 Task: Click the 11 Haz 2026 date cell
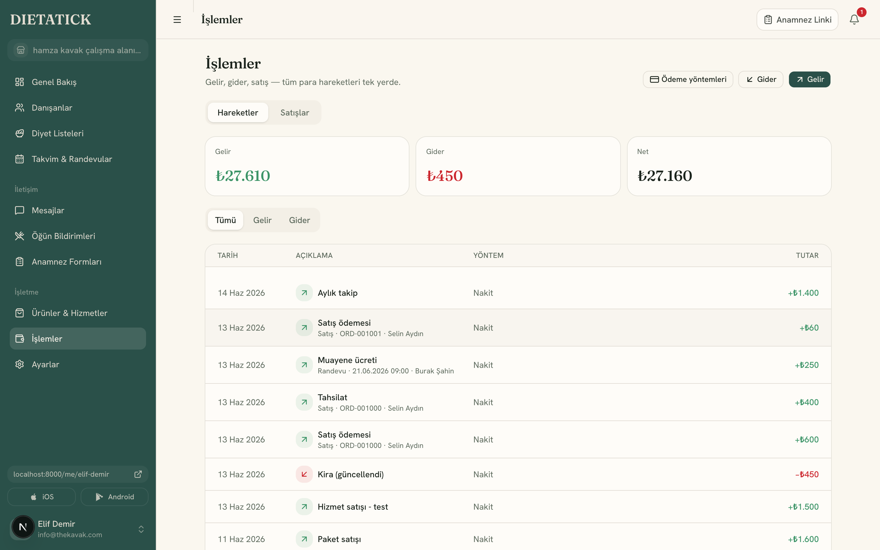tap(241, 539)
